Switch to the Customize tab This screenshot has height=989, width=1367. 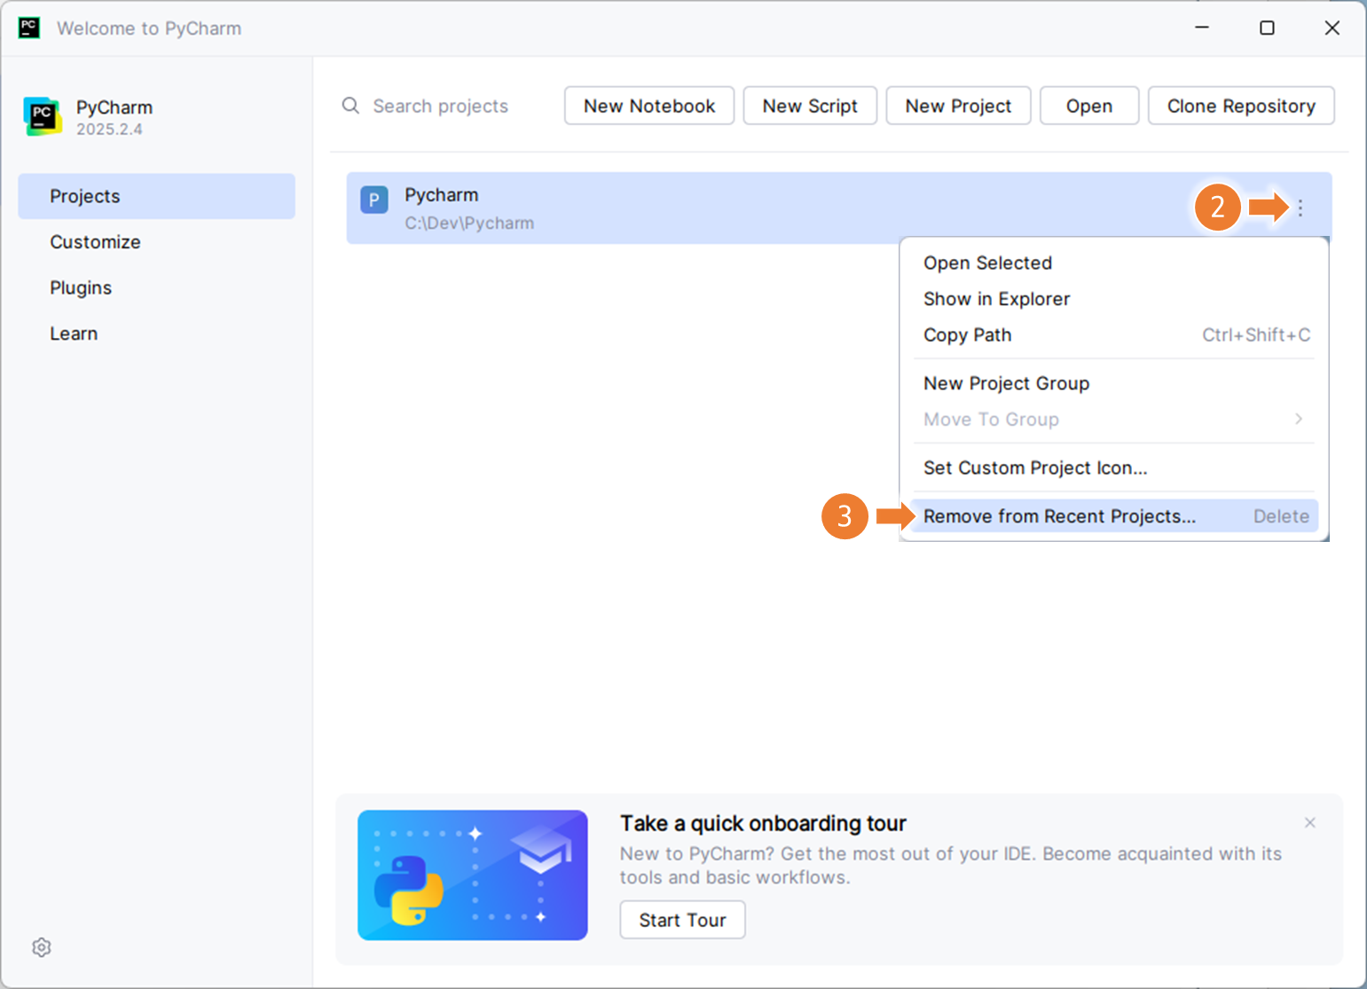(x=157, y=242)
